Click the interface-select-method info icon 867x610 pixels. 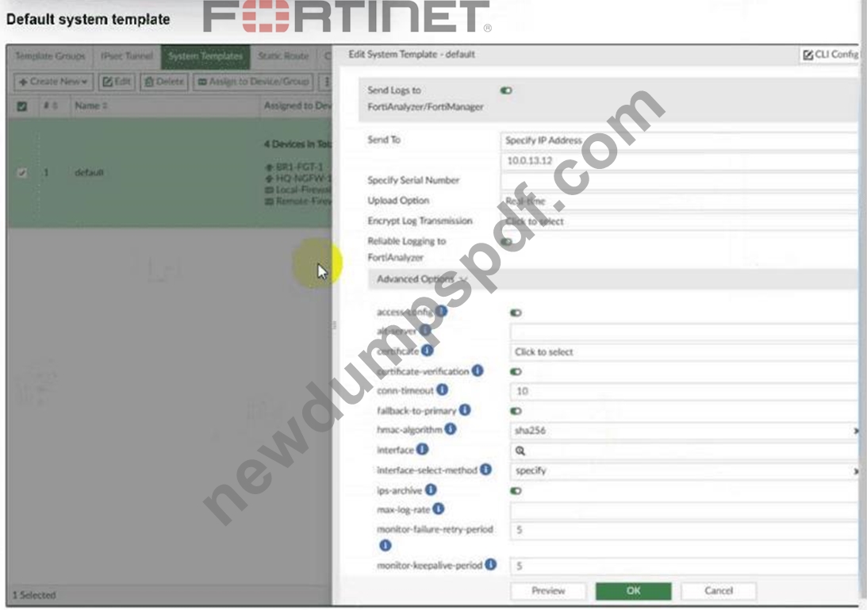(x=486, y=470)
